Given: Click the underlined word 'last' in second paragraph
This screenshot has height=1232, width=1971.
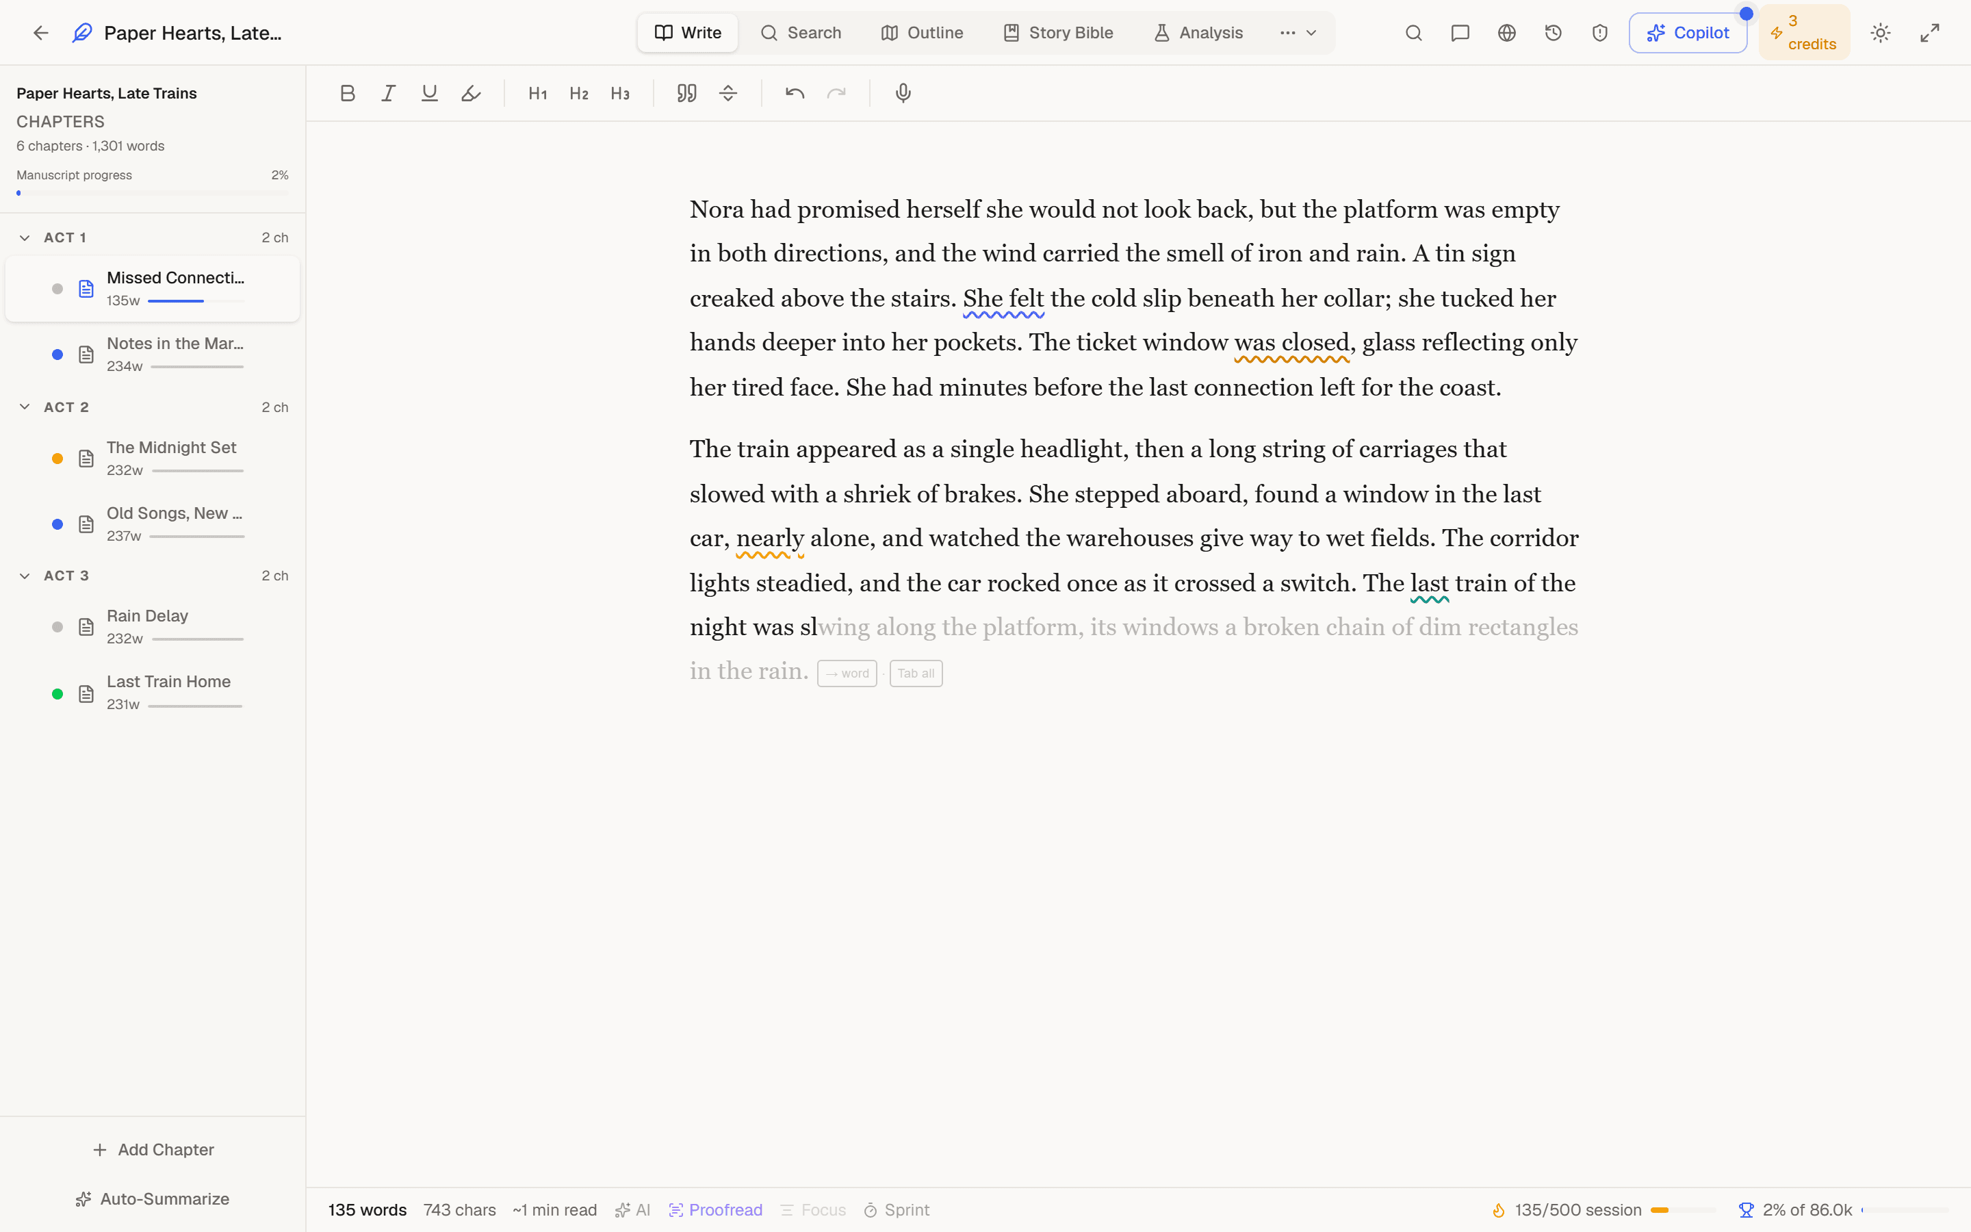Looking at the screenshot, I should (1430, 583).
